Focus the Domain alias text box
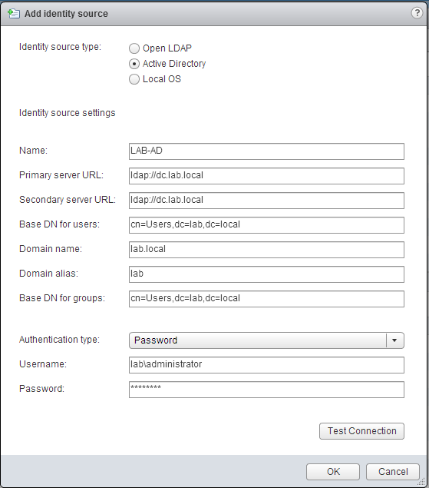 click(x=266, y=274)
